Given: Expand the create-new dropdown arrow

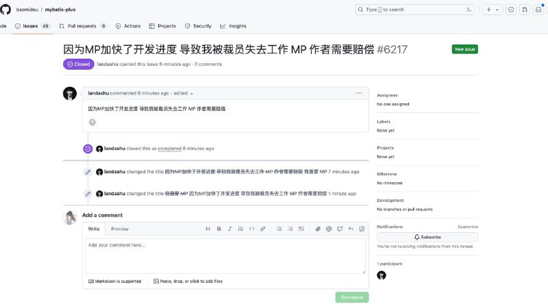Looking at the screenshot, I should pyautogui.click(x=497, y=10).
